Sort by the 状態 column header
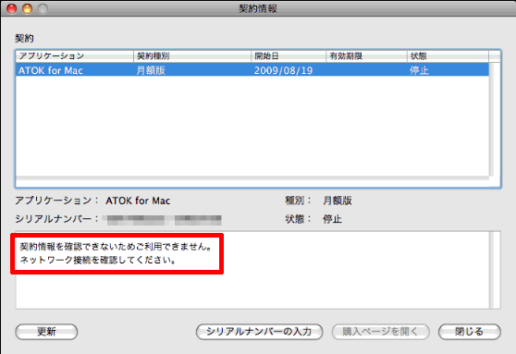516x354 pixels. tap(448, 56)
